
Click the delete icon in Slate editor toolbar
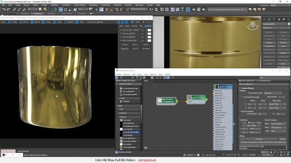133,78
